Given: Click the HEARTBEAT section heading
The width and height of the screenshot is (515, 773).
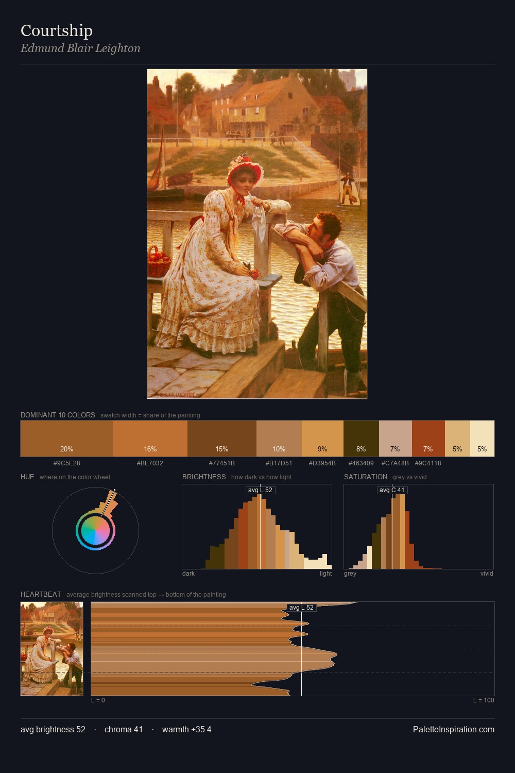Looking at the screenshot, I should coord(41,594).
